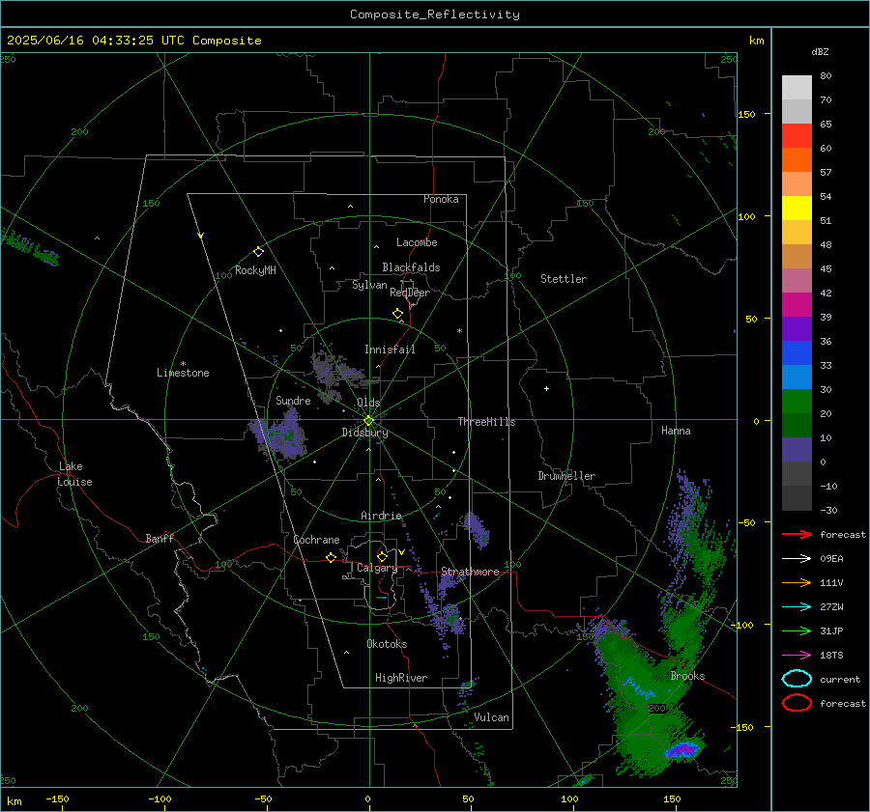Click the HighRiver label on map
Screen dimensions: 870x812
coord(401,678)
